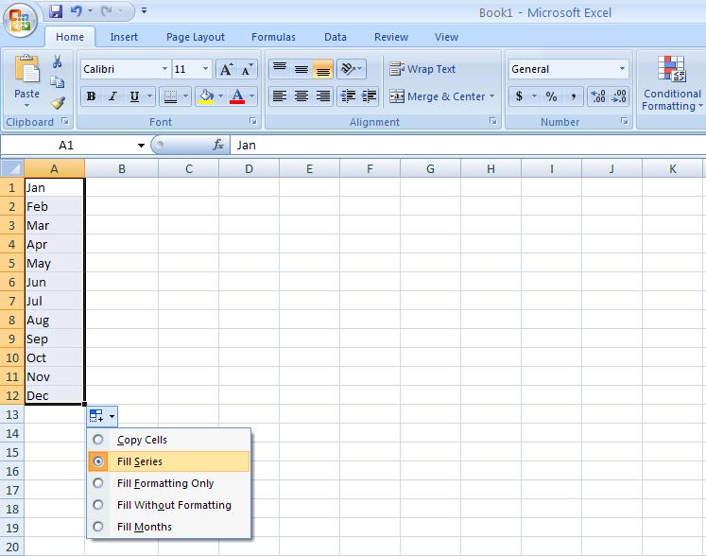Click inside the formula bar showing Jan
The width and height of the screenshot is (706, 556).
(463, 146)
